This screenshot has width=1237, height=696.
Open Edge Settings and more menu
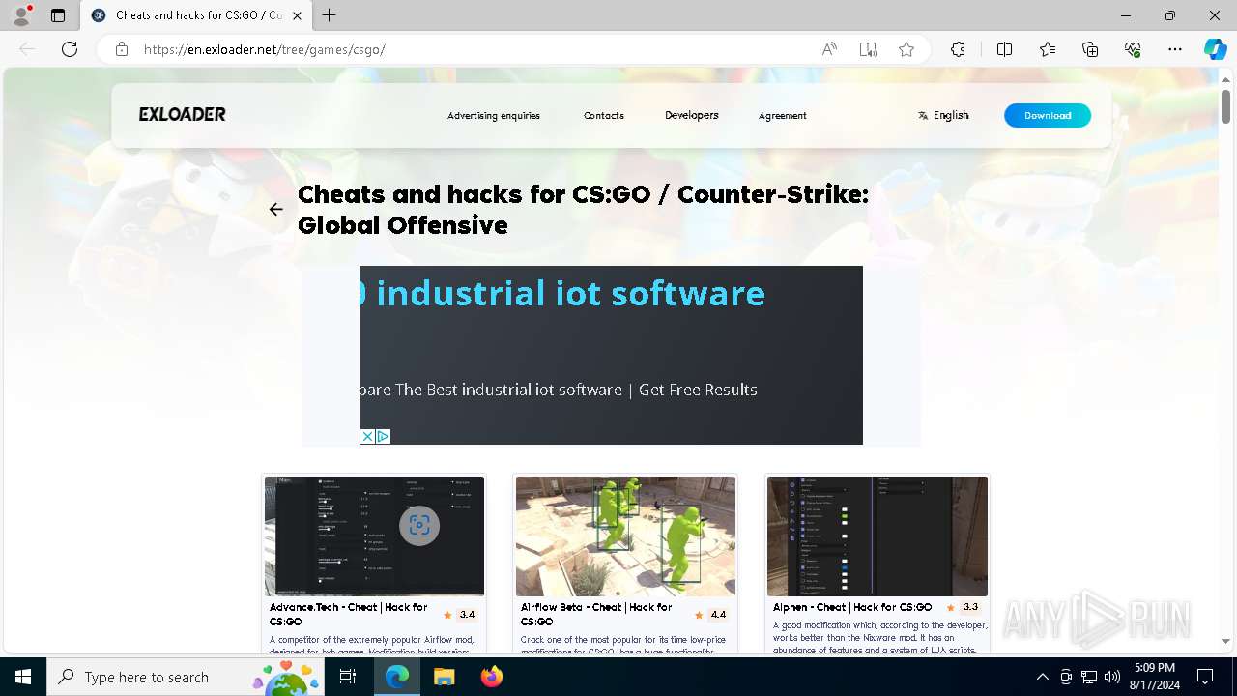coord(1175,49)
